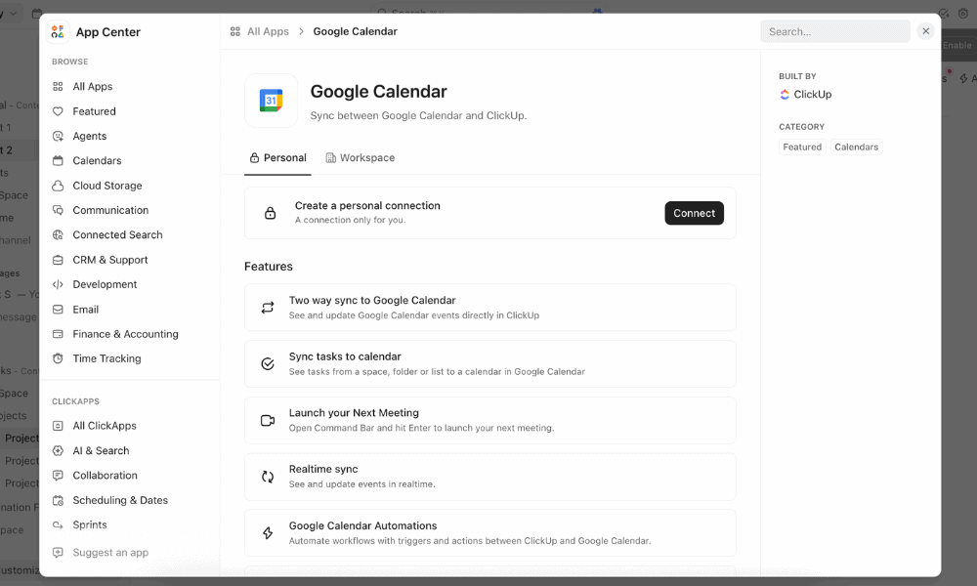The image size is (977, 586).
Task: Click the lock icon beside personal connection
Action: [x=271, y=213]
